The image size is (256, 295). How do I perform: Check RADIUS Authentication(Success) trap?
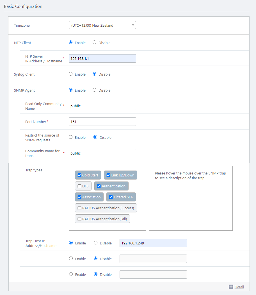click(x=79, y=208)
